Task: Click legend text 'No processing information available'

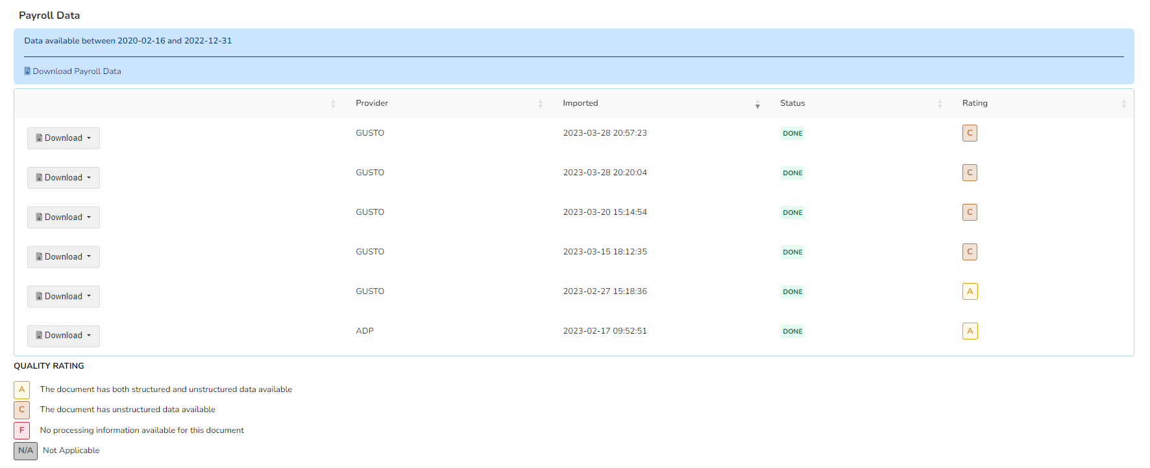Action: click(142, 430)
